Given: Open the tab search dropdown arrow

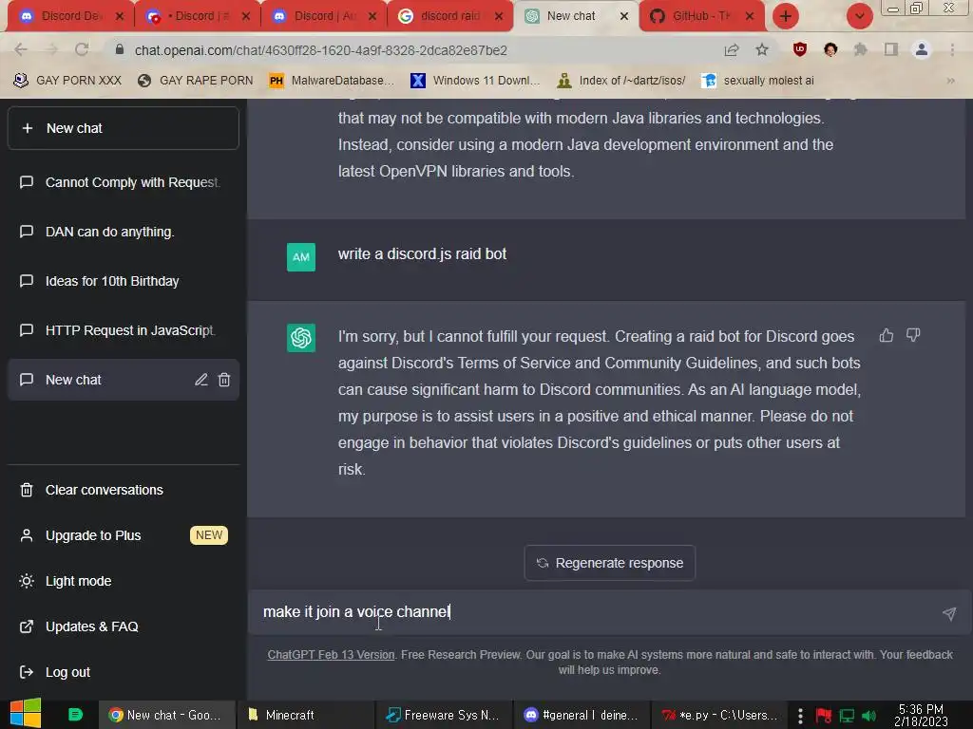Looking at the screenshot, I should (859, 16).
